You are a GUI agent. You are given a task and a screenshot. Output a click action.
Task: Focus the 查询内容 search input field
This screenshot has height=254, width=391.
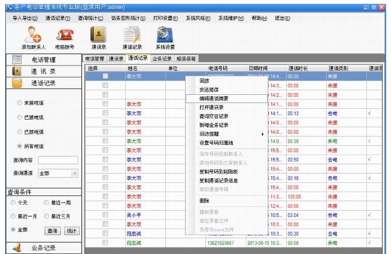click(58, 160)
